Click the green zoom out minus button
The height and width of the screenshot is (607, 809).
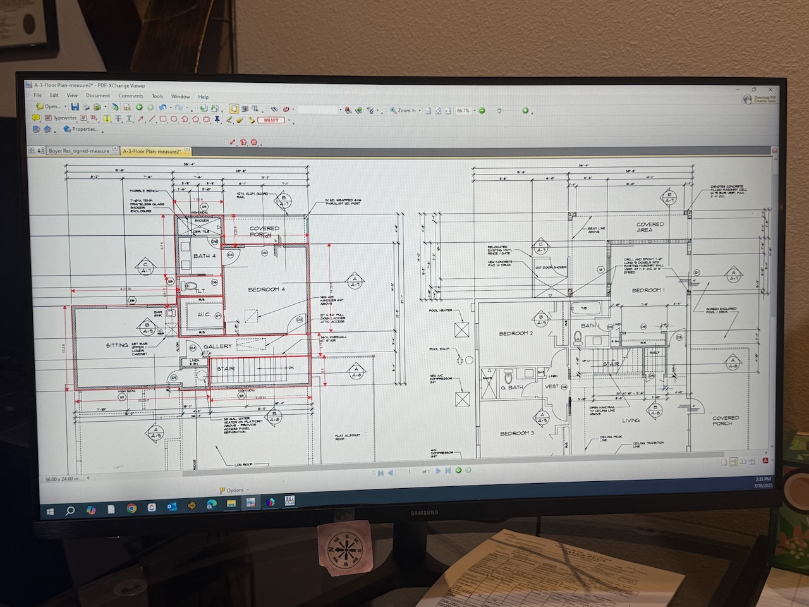[482, 111]
